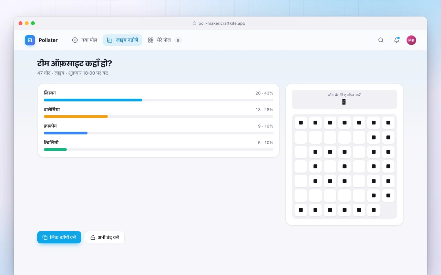The image size is (441, 275).
Task: Click the bar chart icon in लाइव नतीजे
Action: pyautogui.click(x=110, y=40)
